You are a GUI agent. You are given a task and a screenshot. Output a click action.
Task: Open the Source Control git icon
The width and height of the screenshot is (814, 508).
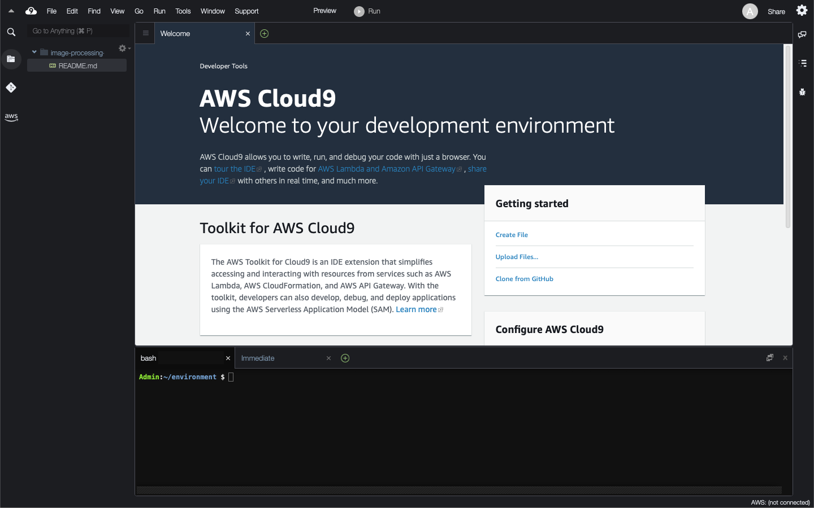click(x=11, y=87)
